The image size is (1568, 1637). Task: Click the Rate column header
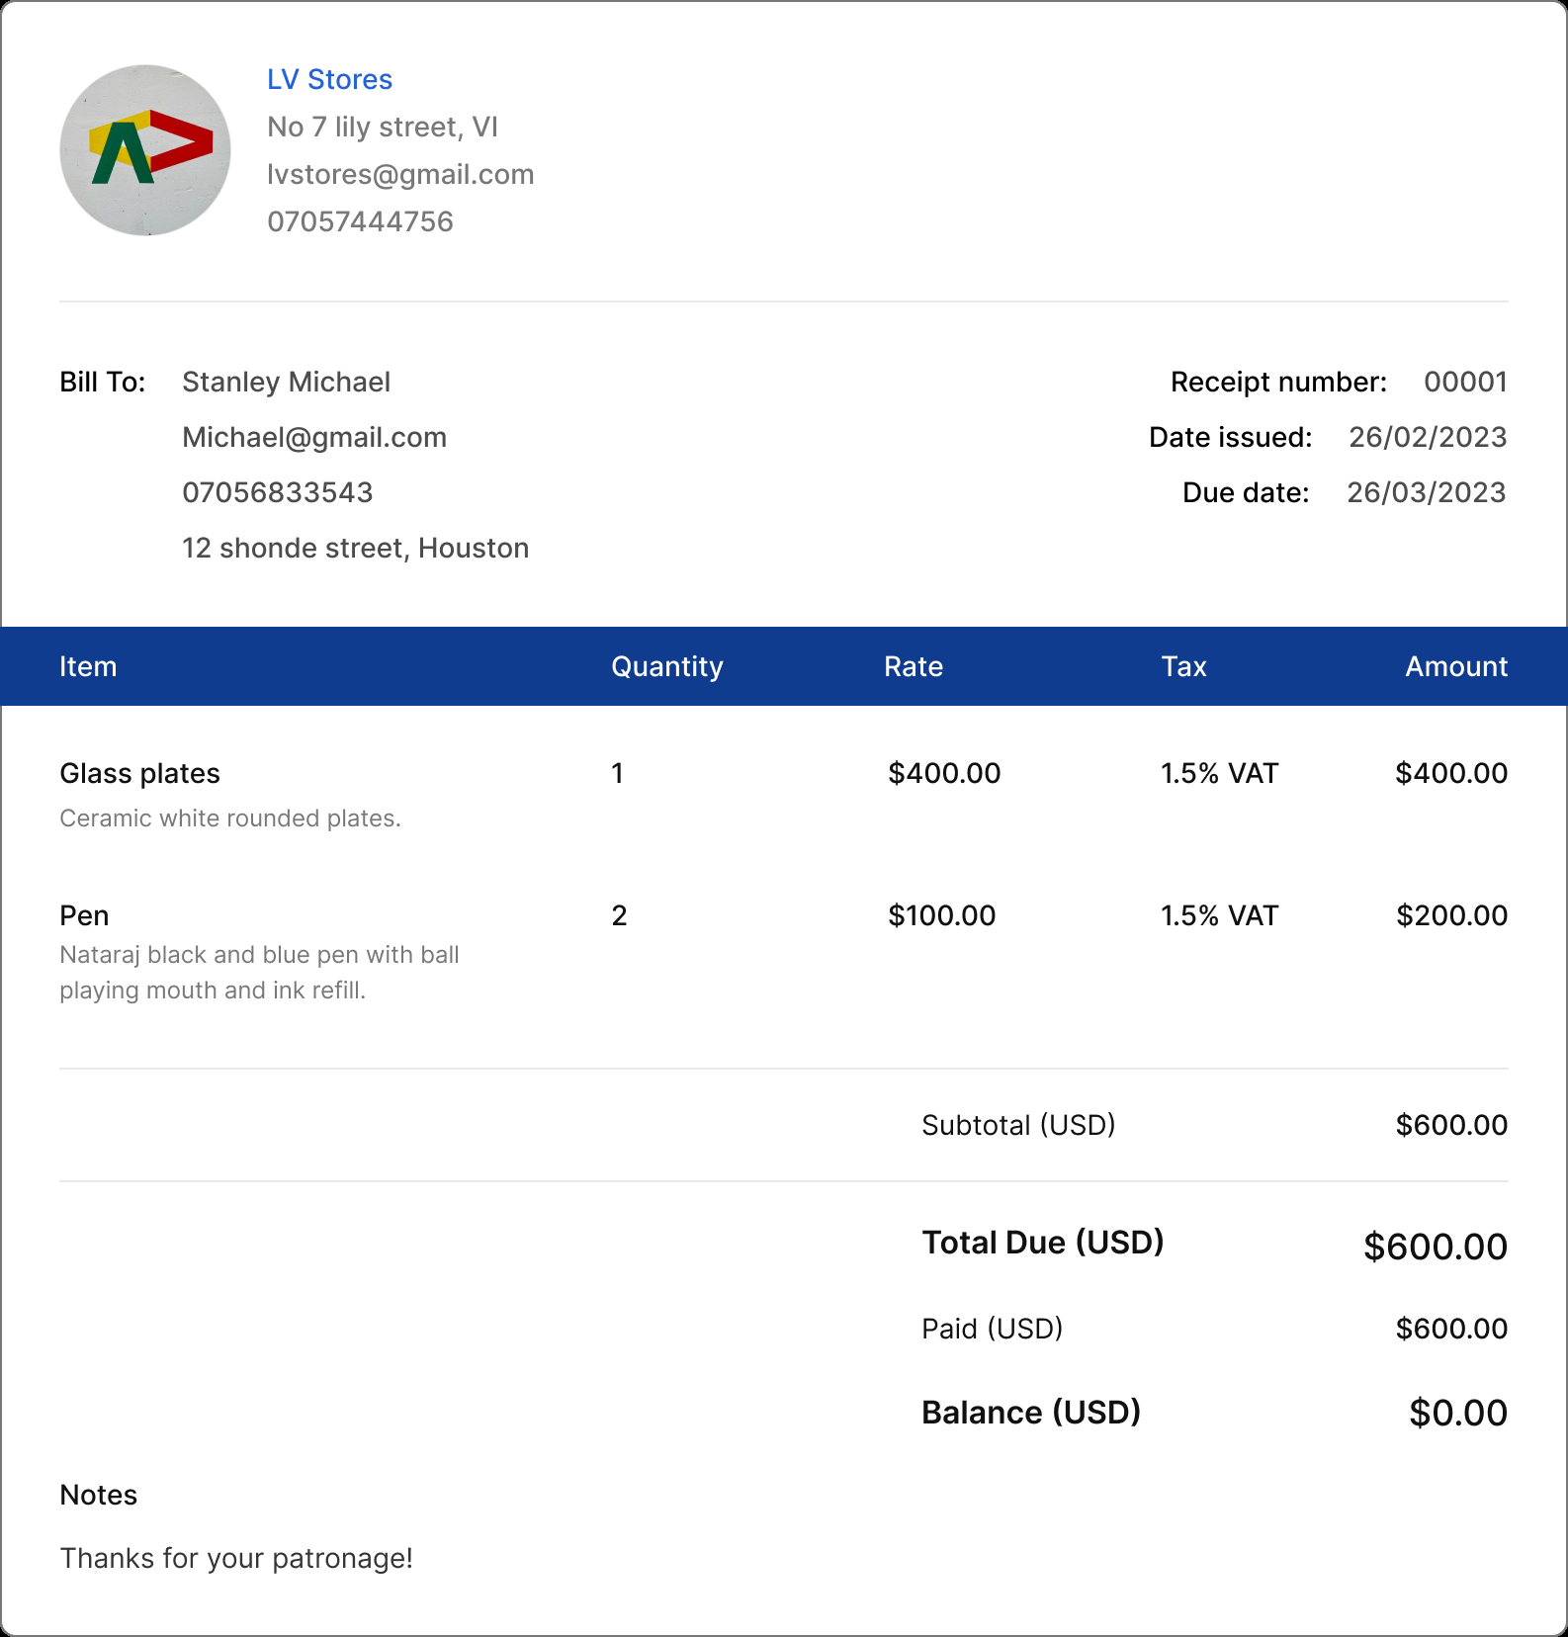pos(913,666)
